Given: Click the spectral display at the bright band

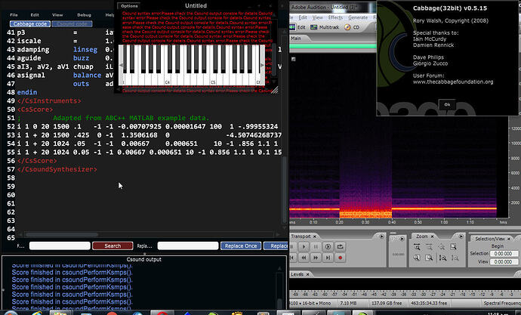Looking at the screenshot, I should click(x=415, y=208).
